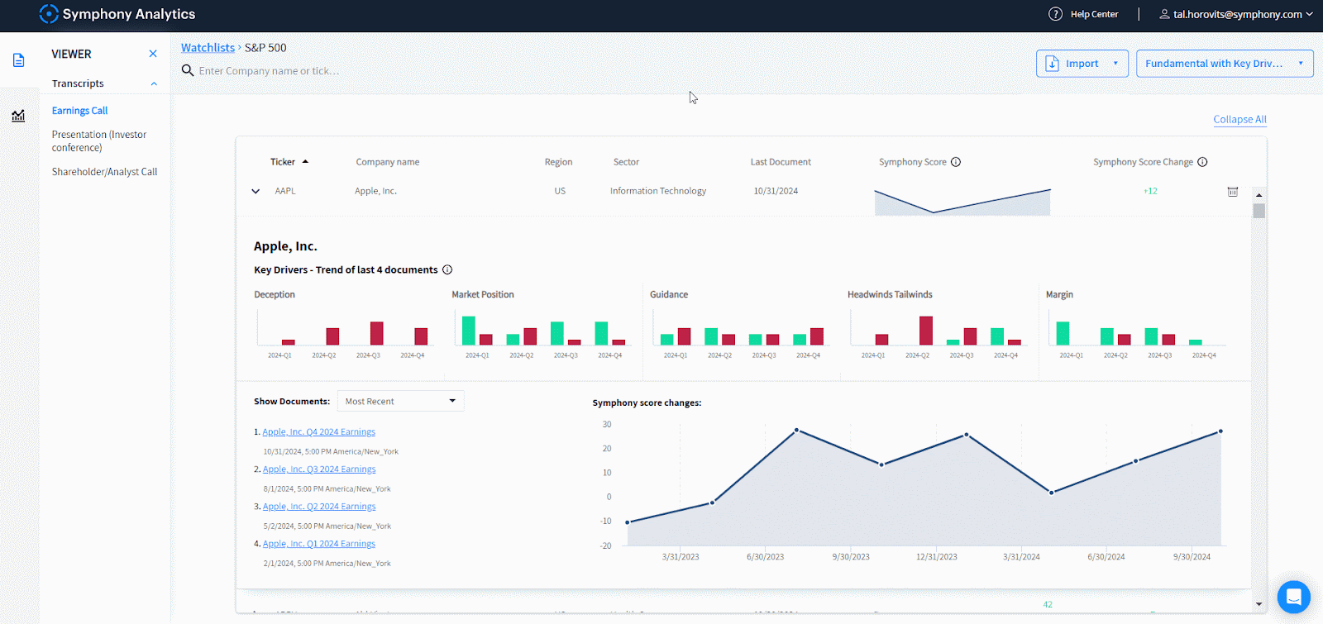This screenshot has width=1323, height=624.
Task: Click the Margin 2024-Q1 green bar
Action: point(1063,333)
